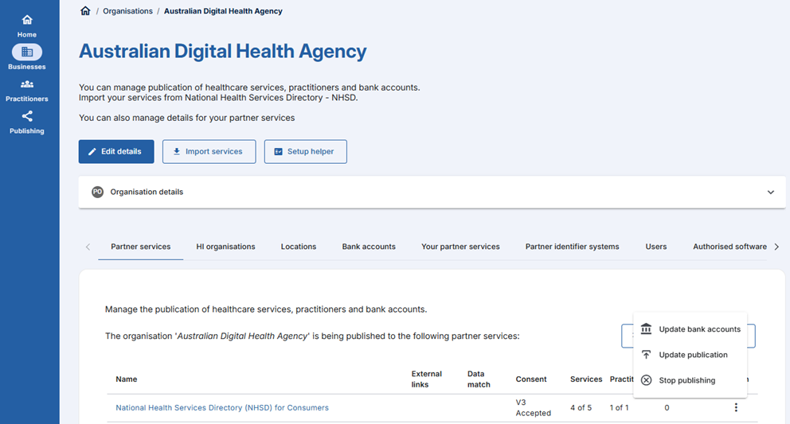Select the Partner services tab
This screenshot has height=424, width=790.
tap(141, 247)
